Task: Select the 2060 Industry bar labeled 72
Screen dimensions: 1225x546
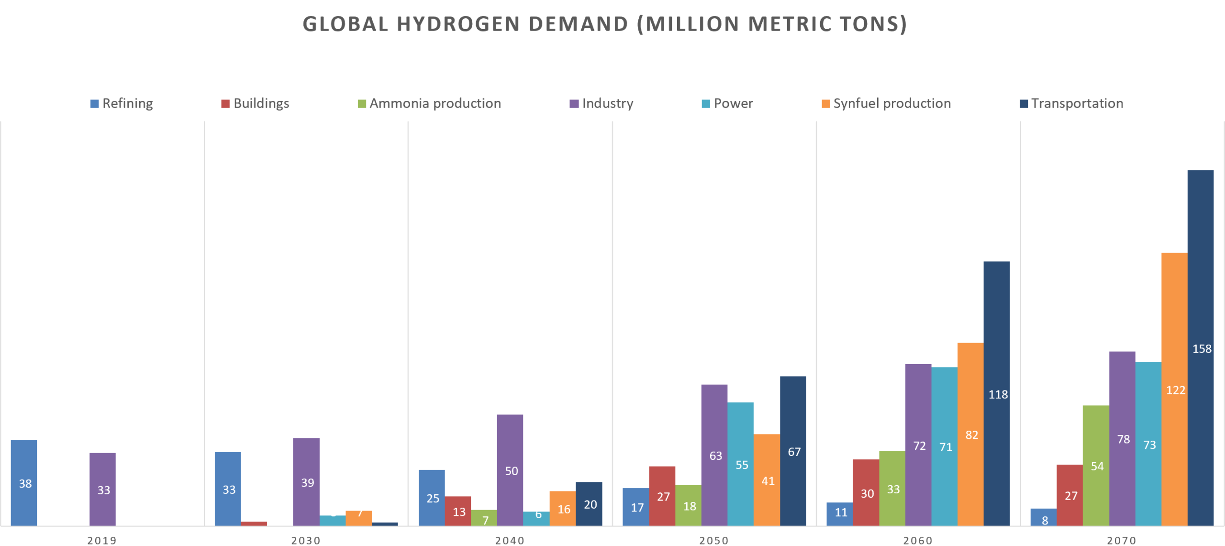Action: point(918,445)
